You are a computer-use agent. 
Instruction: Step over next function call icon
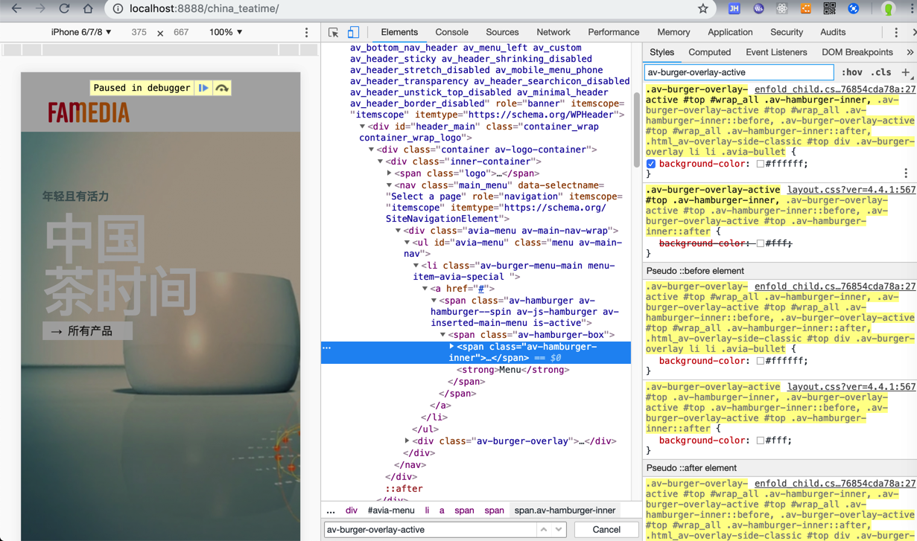222,88
